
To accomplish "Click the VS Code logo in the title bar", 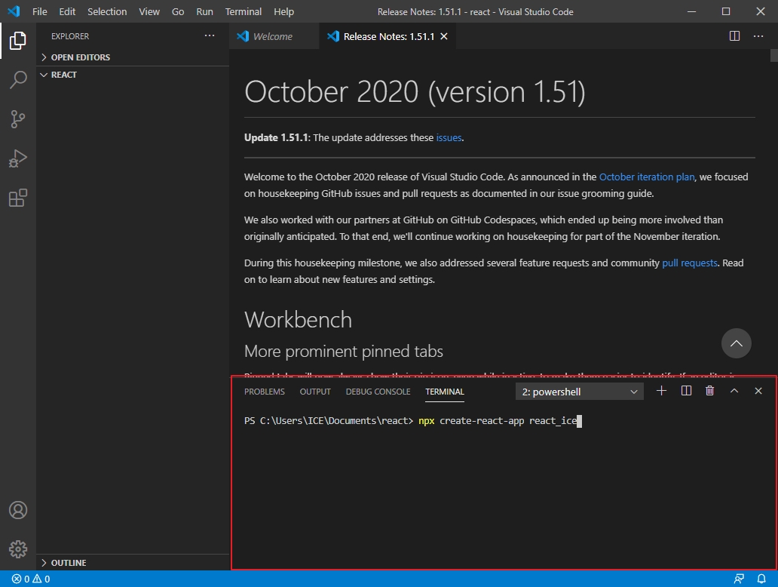I will tap(14, 11).
